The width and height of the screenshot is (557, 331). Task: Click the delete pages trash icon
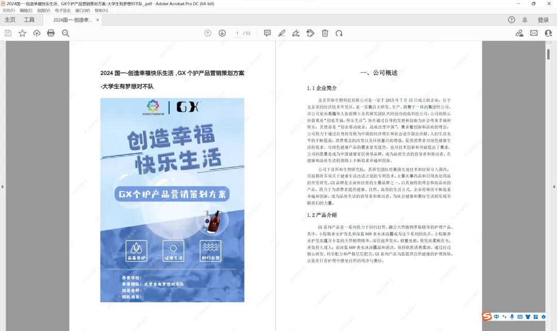[324, 33]
